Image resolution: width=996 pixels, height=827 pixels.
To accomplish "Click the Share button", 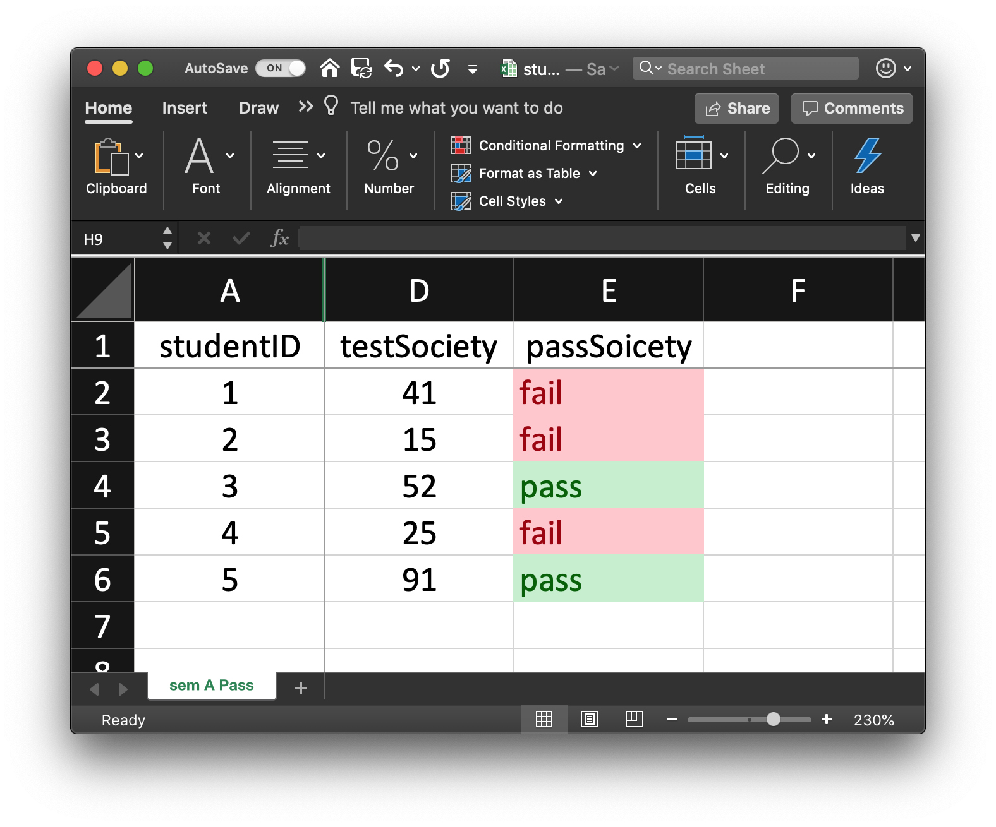I will click(x=737, y=109).
